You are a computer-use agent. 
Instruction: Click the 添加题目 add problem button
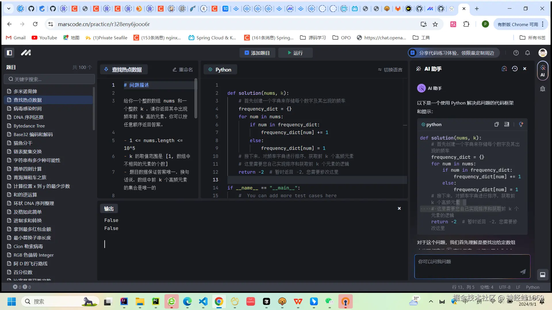click(x=257, y=53)
